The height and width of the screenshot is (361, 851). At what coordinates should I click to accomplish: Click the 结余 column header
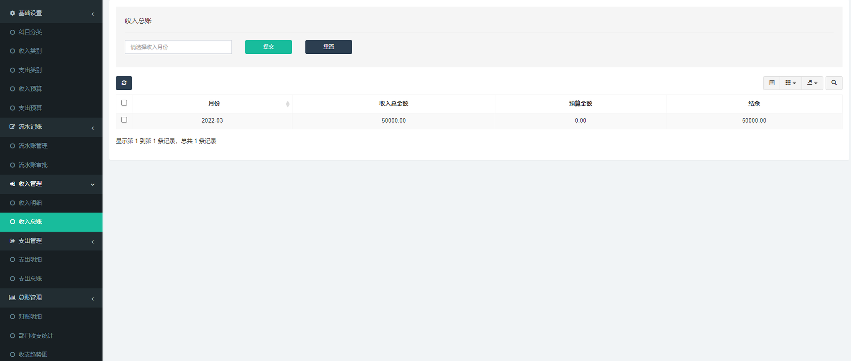(754, 103)
